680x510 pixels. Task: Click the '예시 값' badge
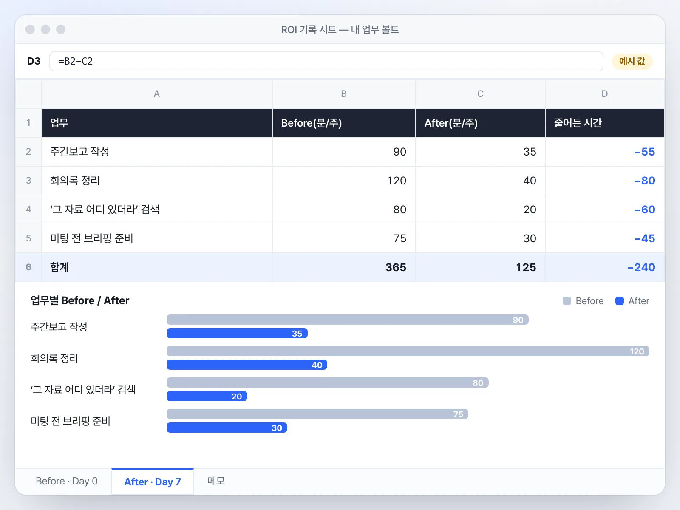pos(632,61)
